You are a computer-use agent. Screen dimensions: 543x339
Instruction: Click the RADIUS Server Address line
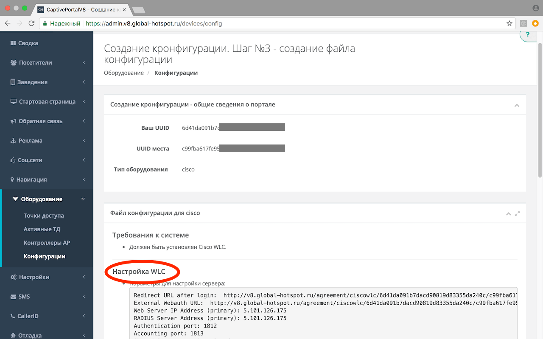[210, 318]
